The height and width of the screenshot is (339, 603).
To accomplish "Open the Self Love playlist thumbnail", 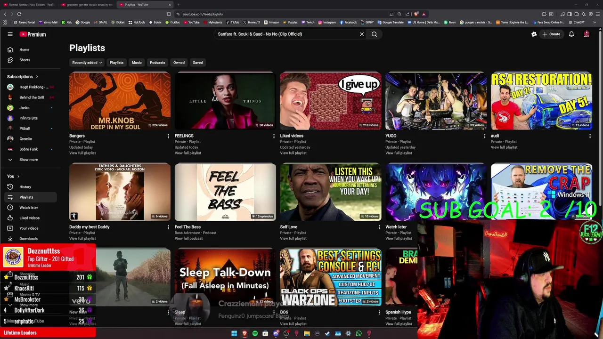I will tap(331, 192).
